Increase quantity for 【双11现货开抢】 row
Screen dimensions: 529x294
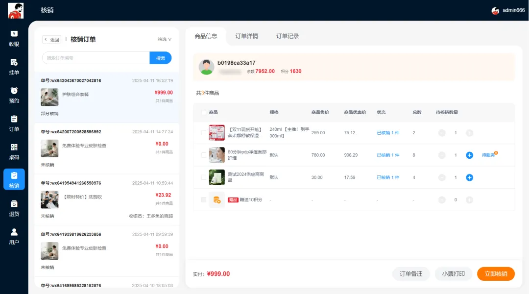[469, 133]
